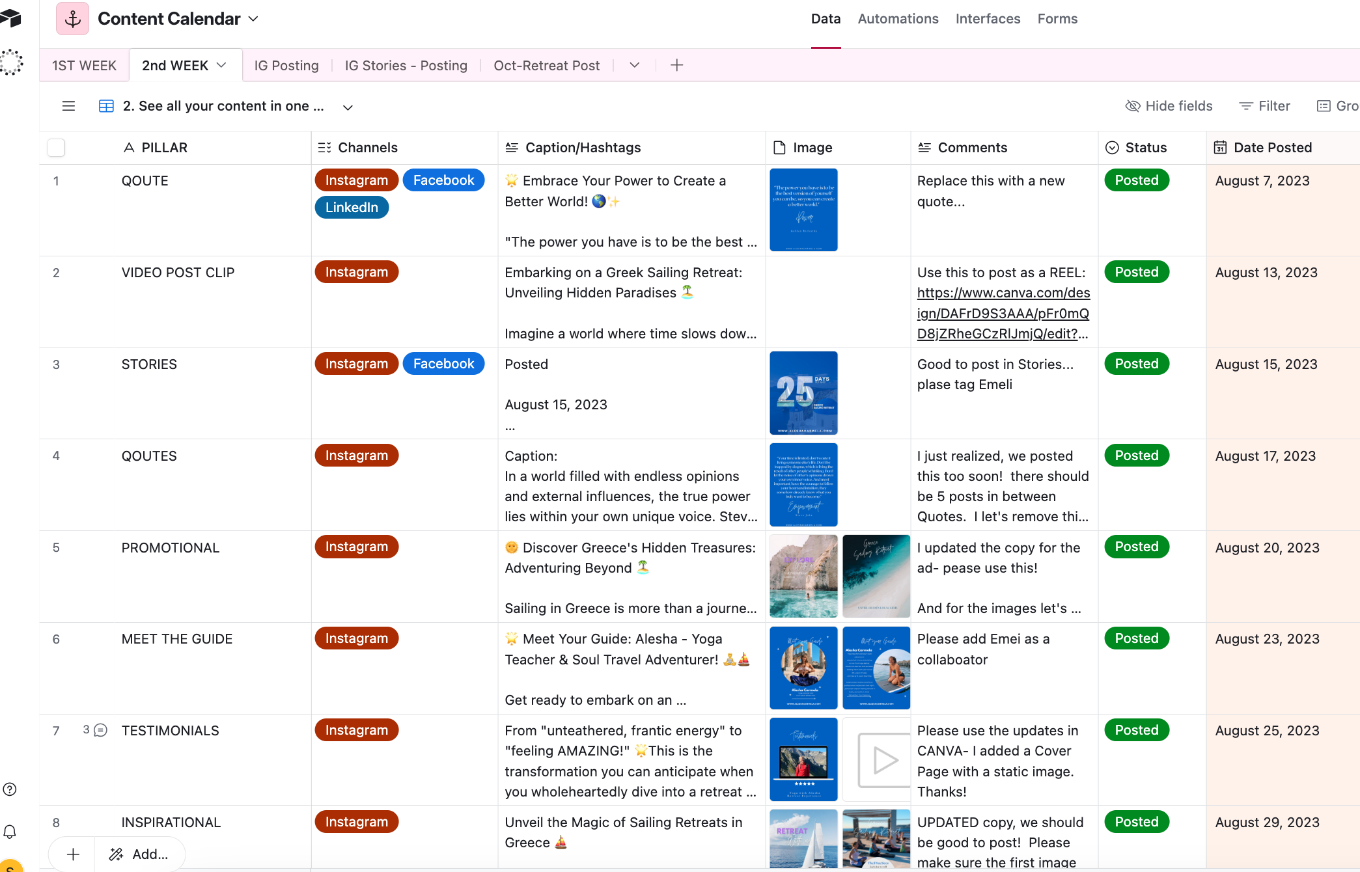This screenshot has height=872, width=1360.
Task: Click the grid view icon
Action: point(106,106)
